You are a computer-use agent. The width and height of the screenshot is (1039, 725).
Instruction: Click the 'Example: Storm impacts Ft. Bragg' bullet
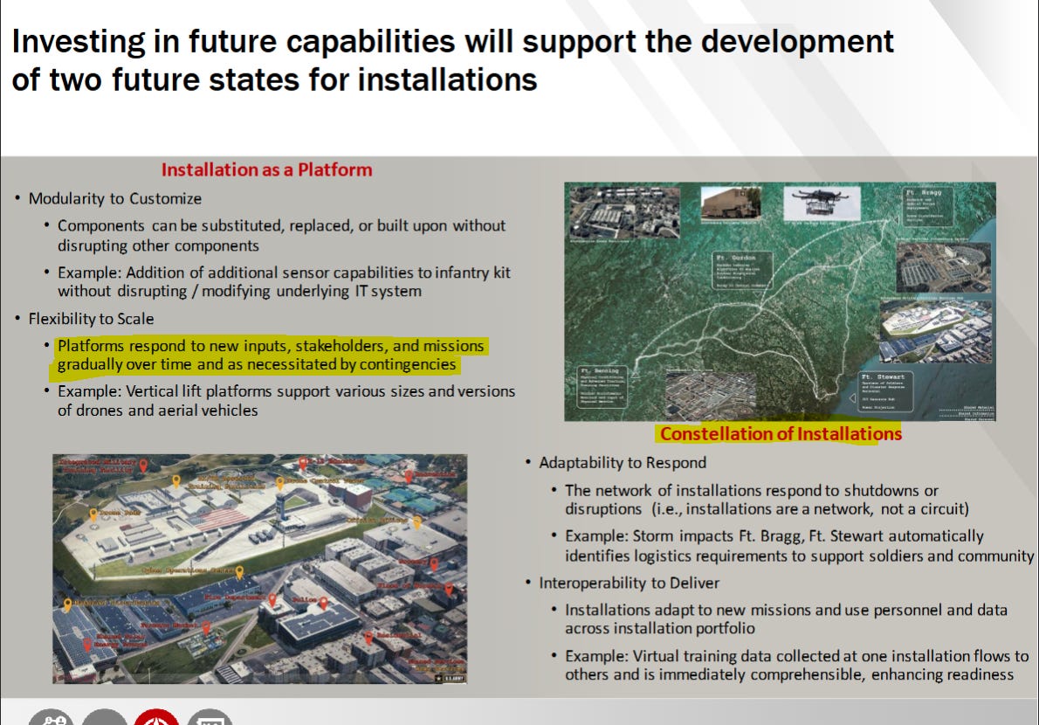click(x=799, y=545)
